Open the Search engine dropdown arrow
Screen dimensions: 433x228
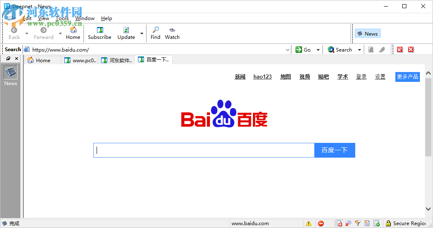point(359,50)
